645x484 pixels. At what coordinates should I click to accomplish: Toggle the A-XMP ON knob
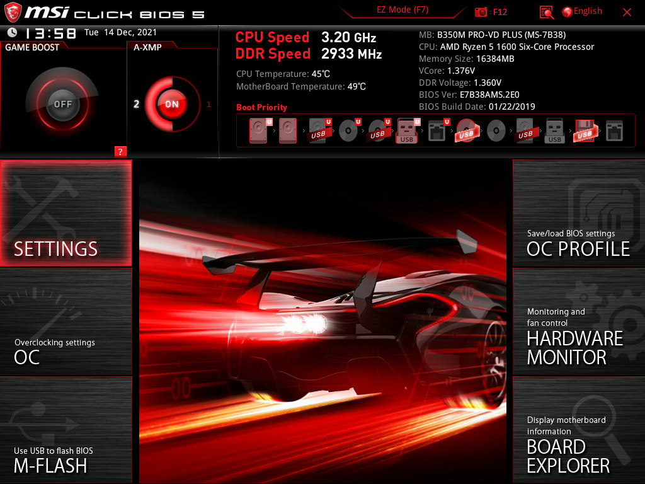tap(172, 104)
